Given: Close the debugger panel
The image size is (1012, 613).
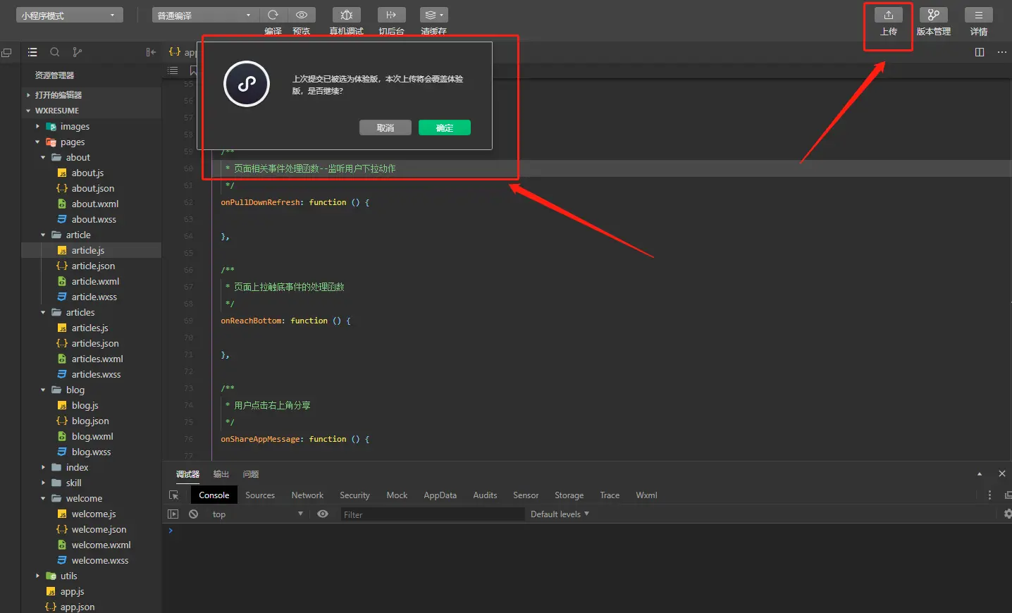Looking at the screenshot, I should 1002,473.
